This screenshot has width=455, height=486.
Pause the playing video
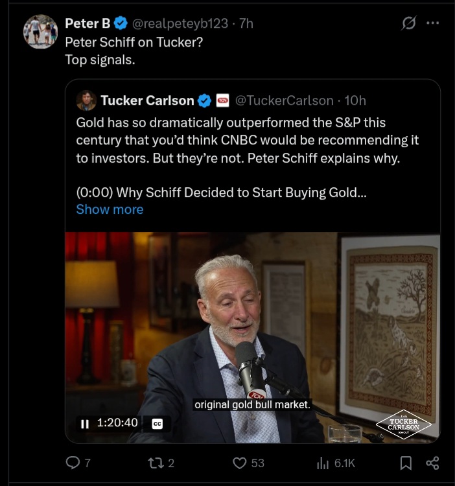coord(84,423)
